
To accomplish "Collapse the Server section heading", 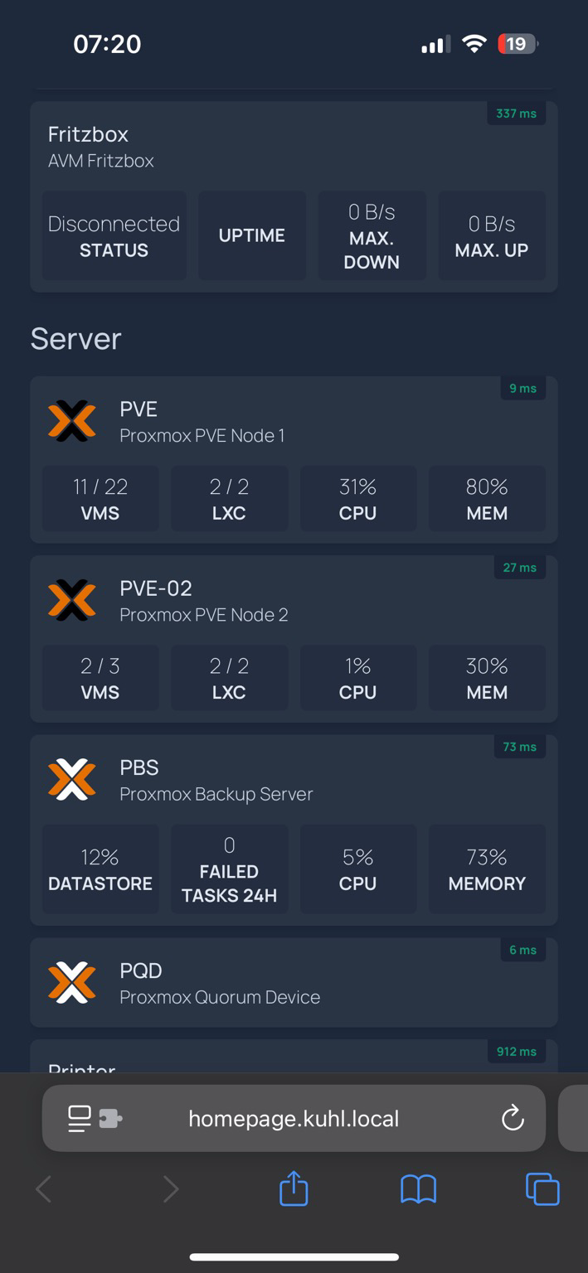I will [x=75, y=339].
